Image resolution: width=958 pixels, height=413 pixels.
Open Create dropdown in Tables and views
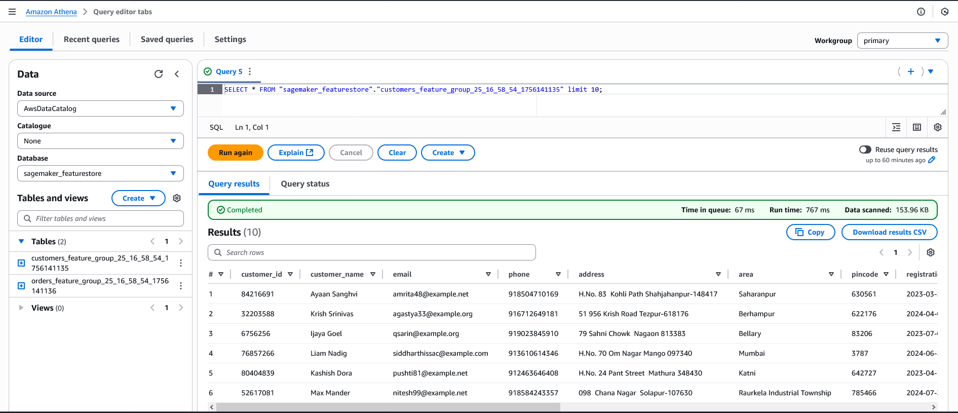click(138, 198)
